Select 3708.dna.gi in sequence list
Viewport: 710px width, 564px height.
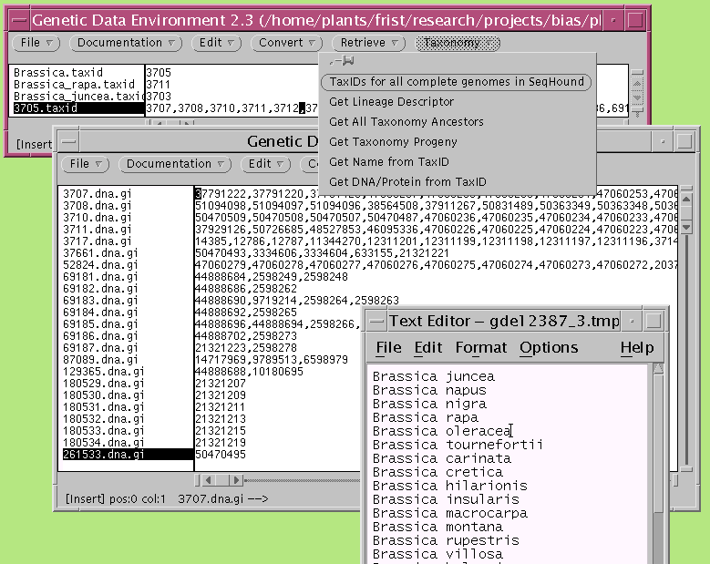tap(98, 206)
